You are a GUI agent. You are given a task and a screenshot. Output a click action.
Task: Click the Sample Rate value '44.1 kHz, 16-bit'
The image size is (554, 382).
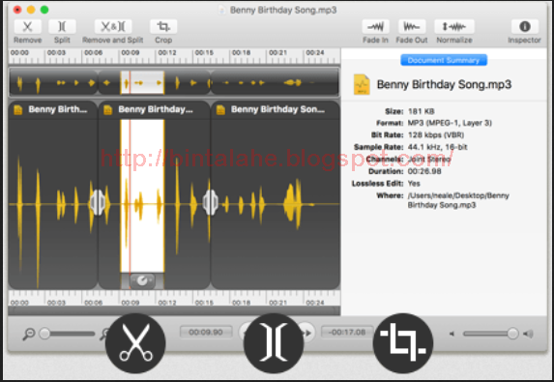click(x=437, y=147)
